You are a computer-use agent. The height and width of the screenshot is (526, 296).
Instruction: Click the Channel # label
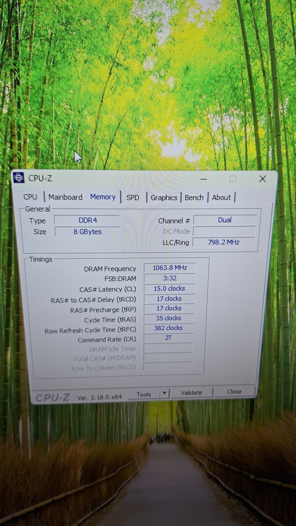[174, 221]
